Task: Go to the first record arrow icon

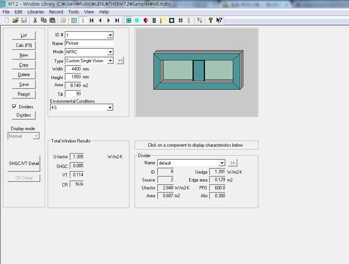Action: pos(91,20)
